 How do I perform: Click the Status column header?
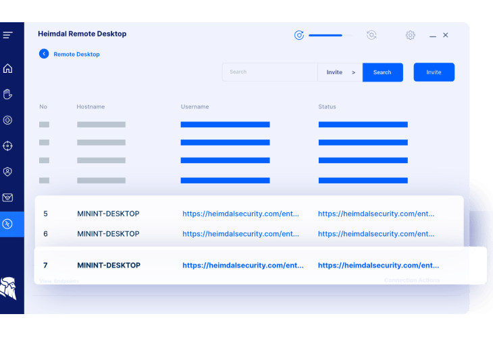(x=327, y=106)
